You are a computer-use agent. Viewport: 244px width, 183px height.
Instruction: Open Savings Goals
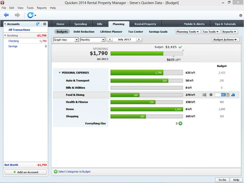[x=158, y=31]
